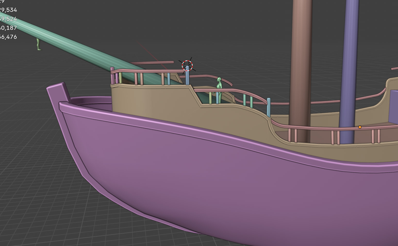Click the yellow-green baluster near forecastle corner

point(120,77)
